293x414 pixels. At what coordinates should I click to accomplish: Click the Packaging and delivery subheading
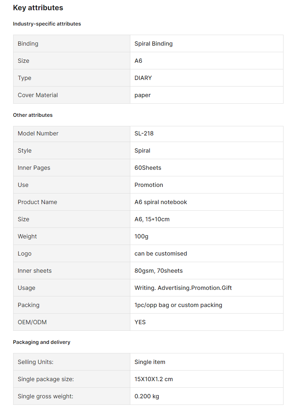(42, 342)
